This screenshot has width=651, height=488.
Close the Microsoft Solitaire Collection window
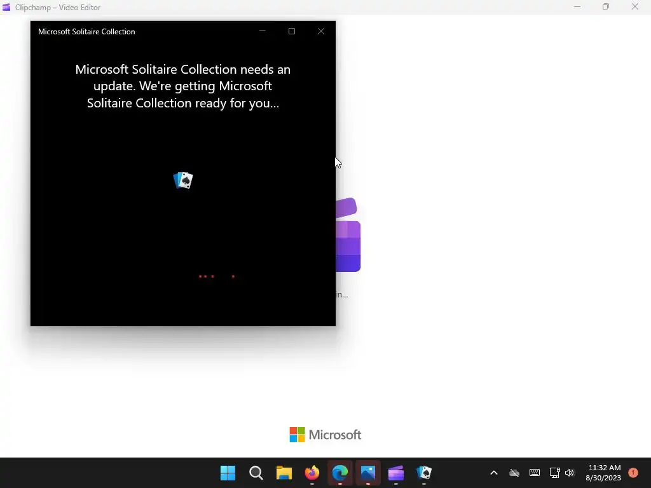tap(321, 31)
